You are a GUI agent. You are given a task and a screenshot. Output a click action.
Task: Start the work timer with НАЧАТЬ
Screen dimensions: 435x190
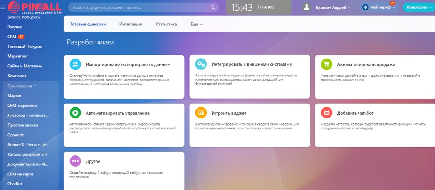[266, 7]
